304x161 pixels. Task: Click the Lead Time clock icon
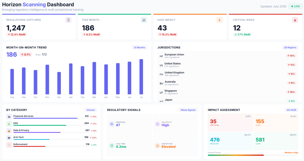tap(112, 146)
